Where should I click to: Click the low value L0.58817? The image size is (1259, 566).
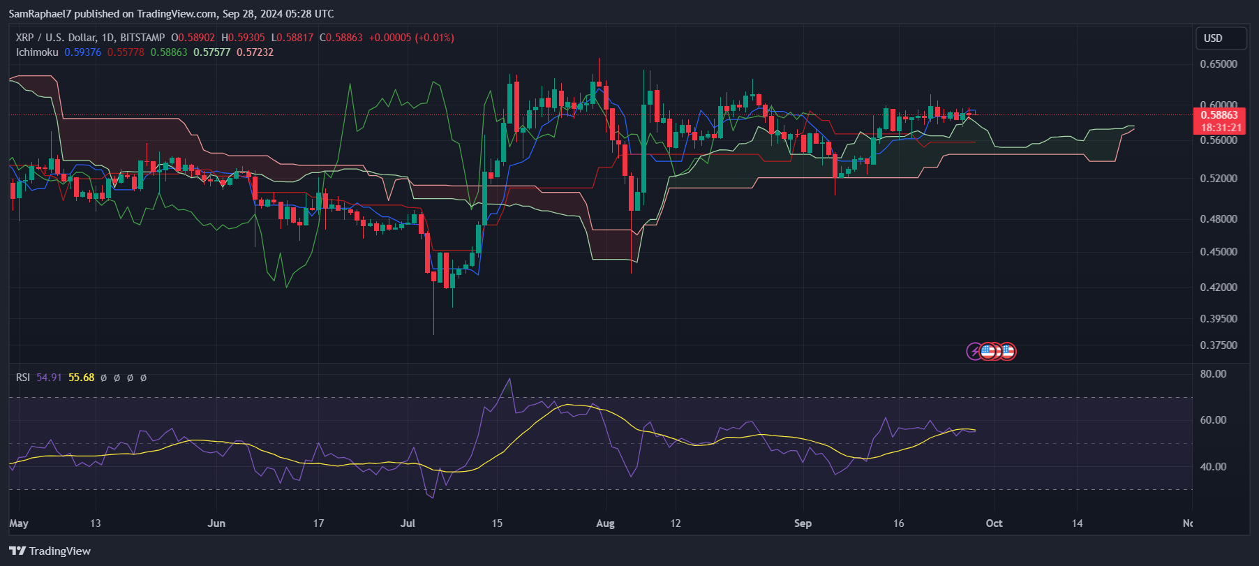click(292, 38)
